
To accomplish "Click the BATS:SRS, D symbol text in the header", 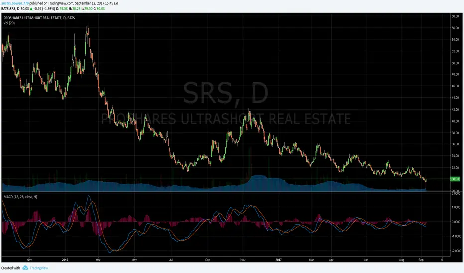I will tap(10, 9).
